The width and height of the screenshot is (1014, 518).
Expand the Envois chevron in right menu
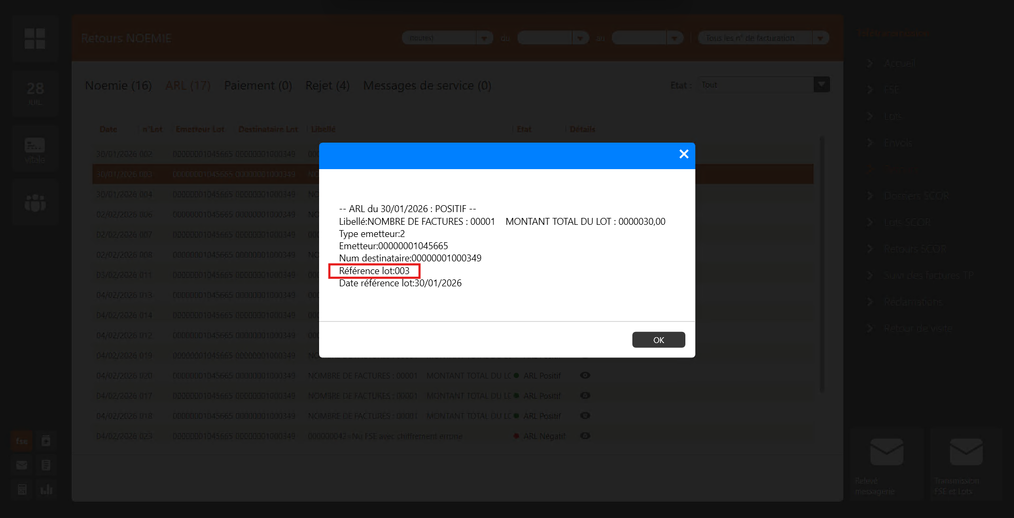870,143
